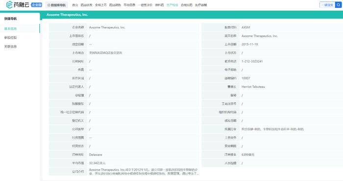
Task: Focus the 一键搜索 search field
Action: [327, 5]
